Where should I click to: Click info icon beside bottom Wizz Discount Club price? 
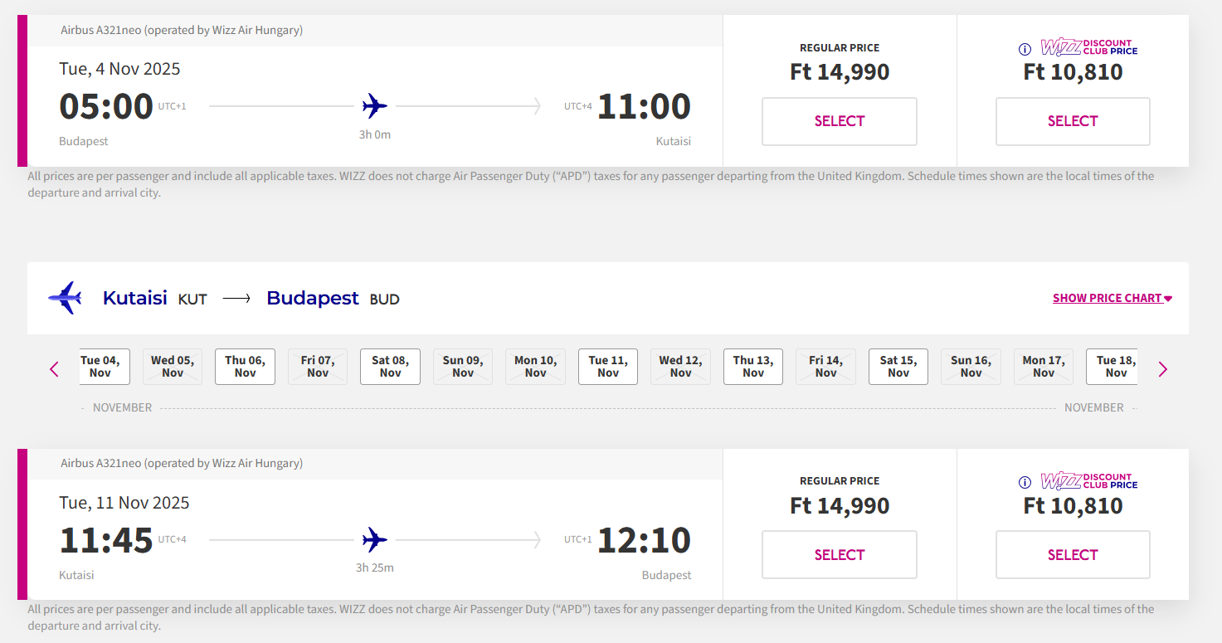click(1025, 482)
